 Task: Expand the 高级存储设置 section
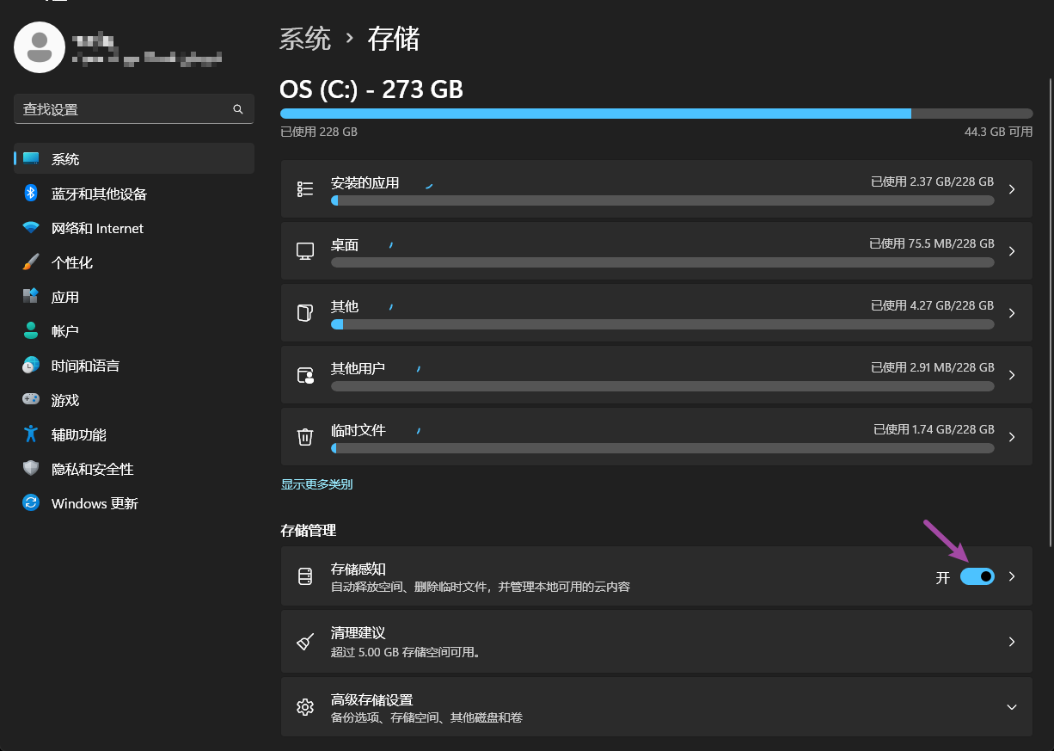point(1012,707)
